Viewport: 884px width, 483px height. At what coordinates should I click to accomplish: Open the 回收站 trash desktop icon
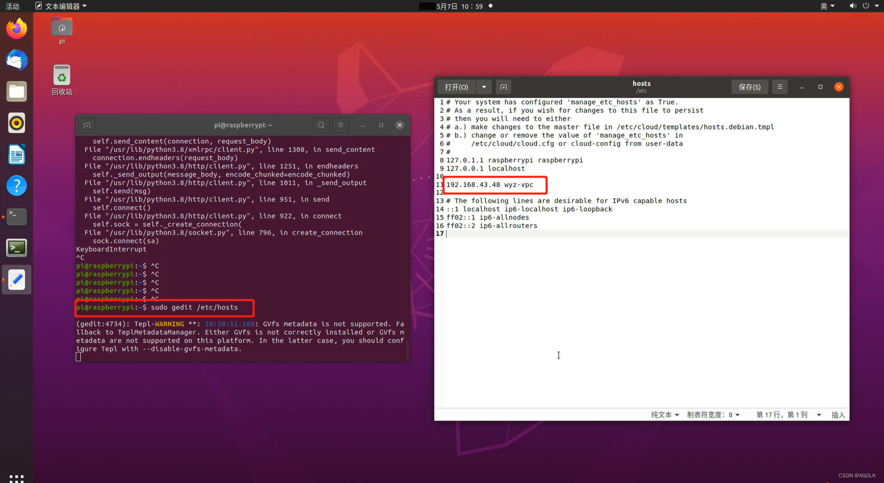coord(61,80)
